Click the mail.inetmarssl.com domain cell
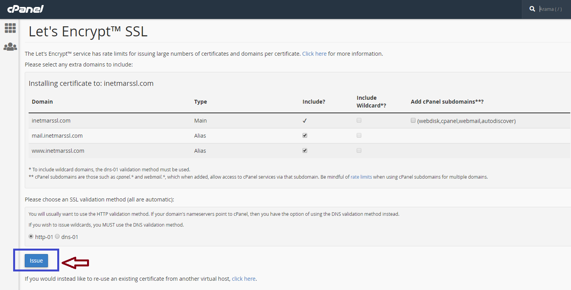This screenshot has height=290, width=571. pyautogui.click(x=57, y=136)
